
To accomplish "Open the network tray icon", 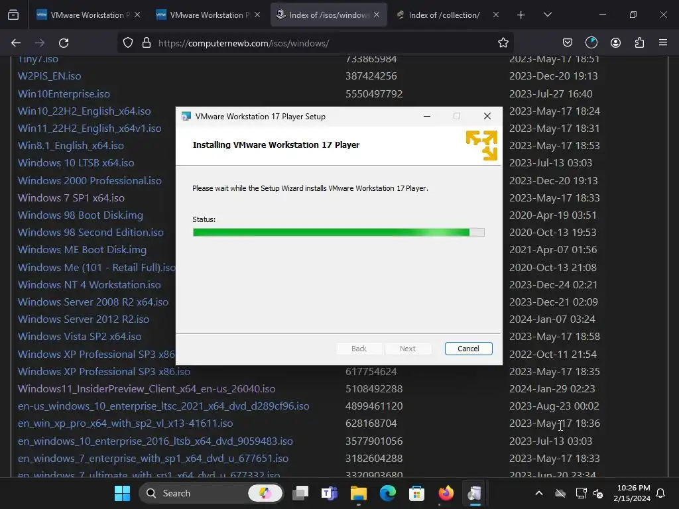I will point(581,493).
